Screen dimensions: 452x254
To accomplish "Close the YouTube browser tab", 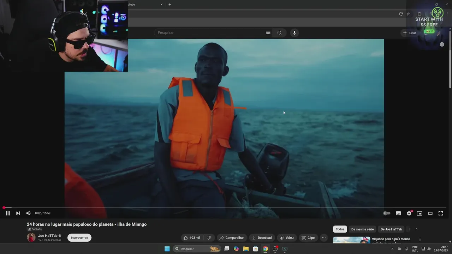I will (162, 5).
